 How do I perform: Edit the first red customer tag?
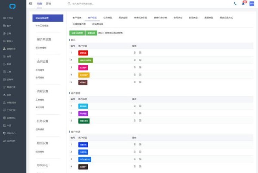coord(140,52)
